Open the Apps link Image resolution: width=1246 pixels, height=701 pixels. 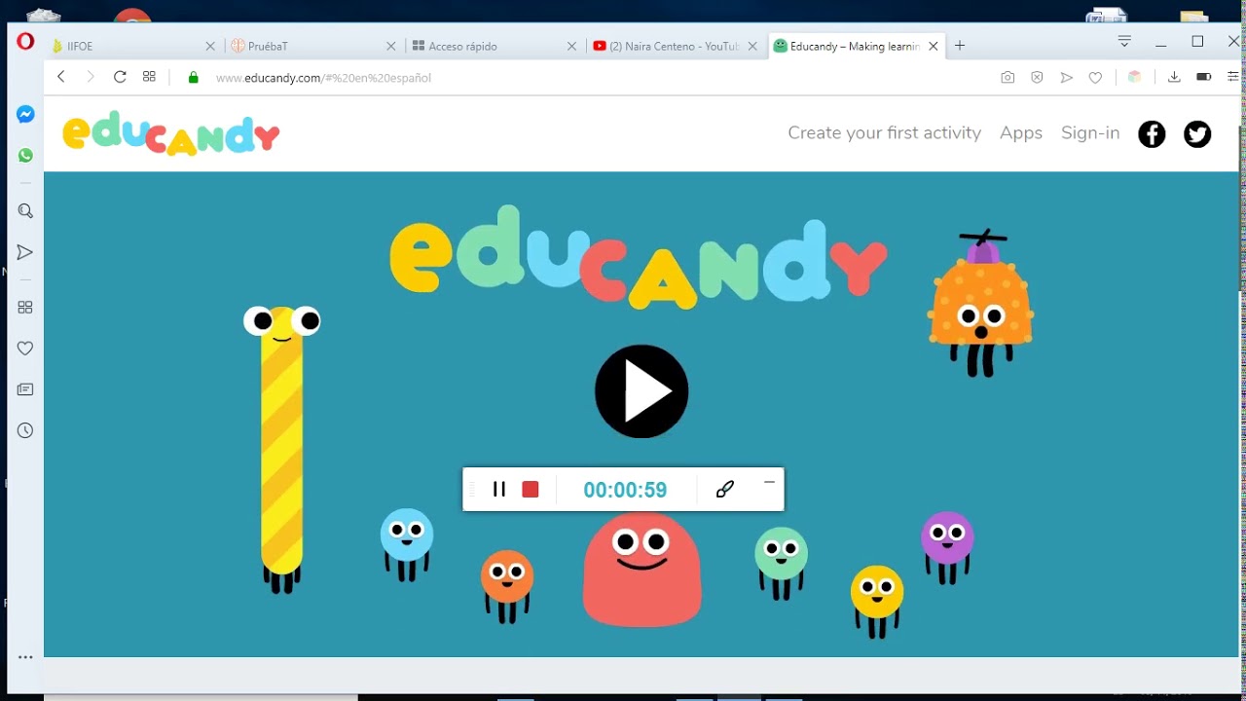(x=1021, y=133)
